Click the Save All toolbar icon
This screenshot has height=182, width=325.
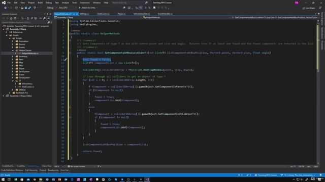tap(29, 8)
